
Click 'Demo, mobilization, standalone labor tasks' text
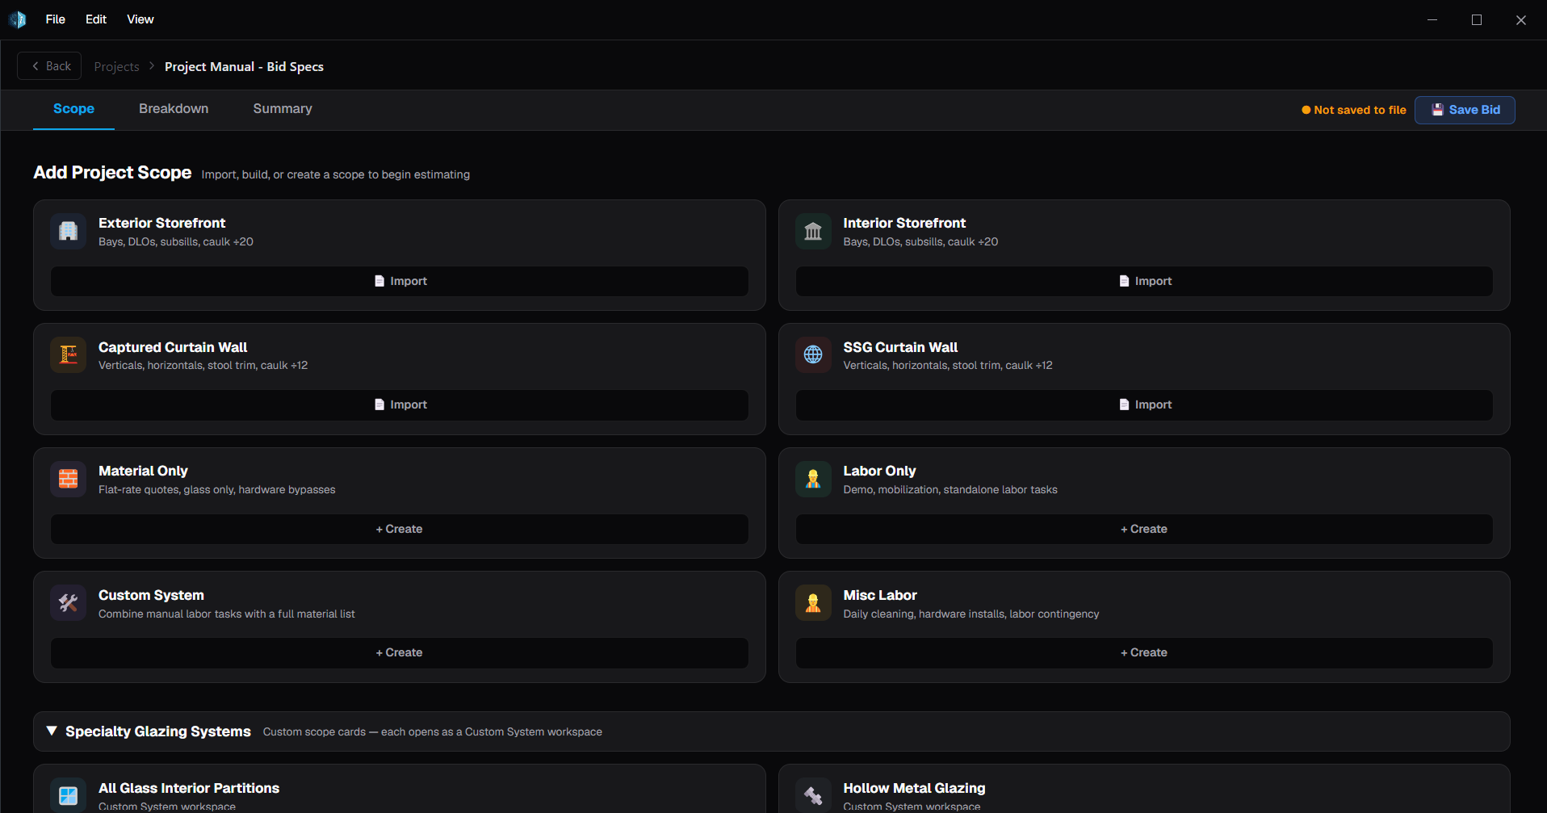(950, 490)
